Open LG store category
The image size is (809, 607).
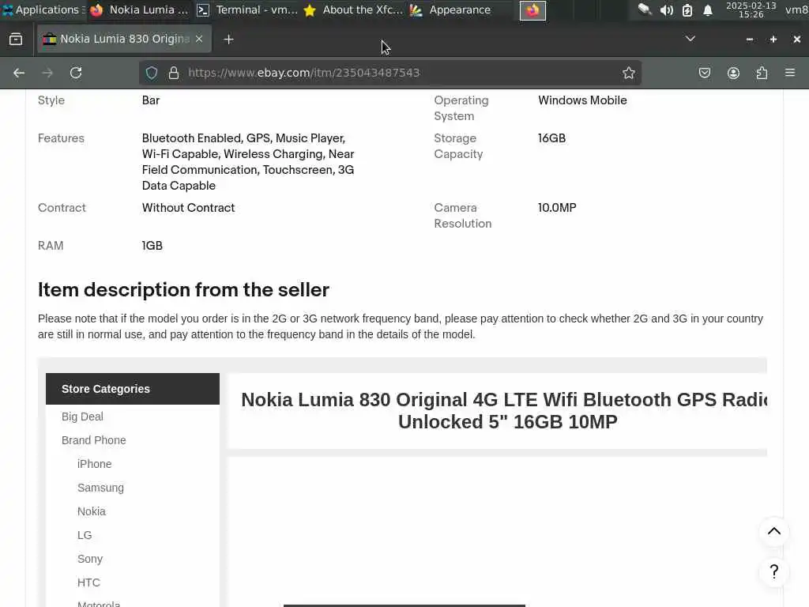(x=85, y=535)
